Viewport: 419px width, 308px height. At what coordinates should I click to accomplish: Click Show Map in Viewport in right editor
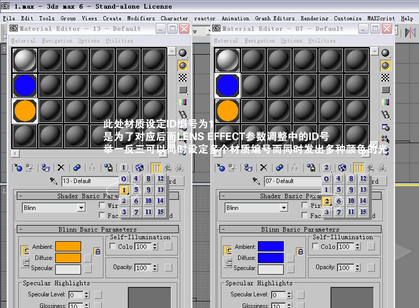coord(342,168)
